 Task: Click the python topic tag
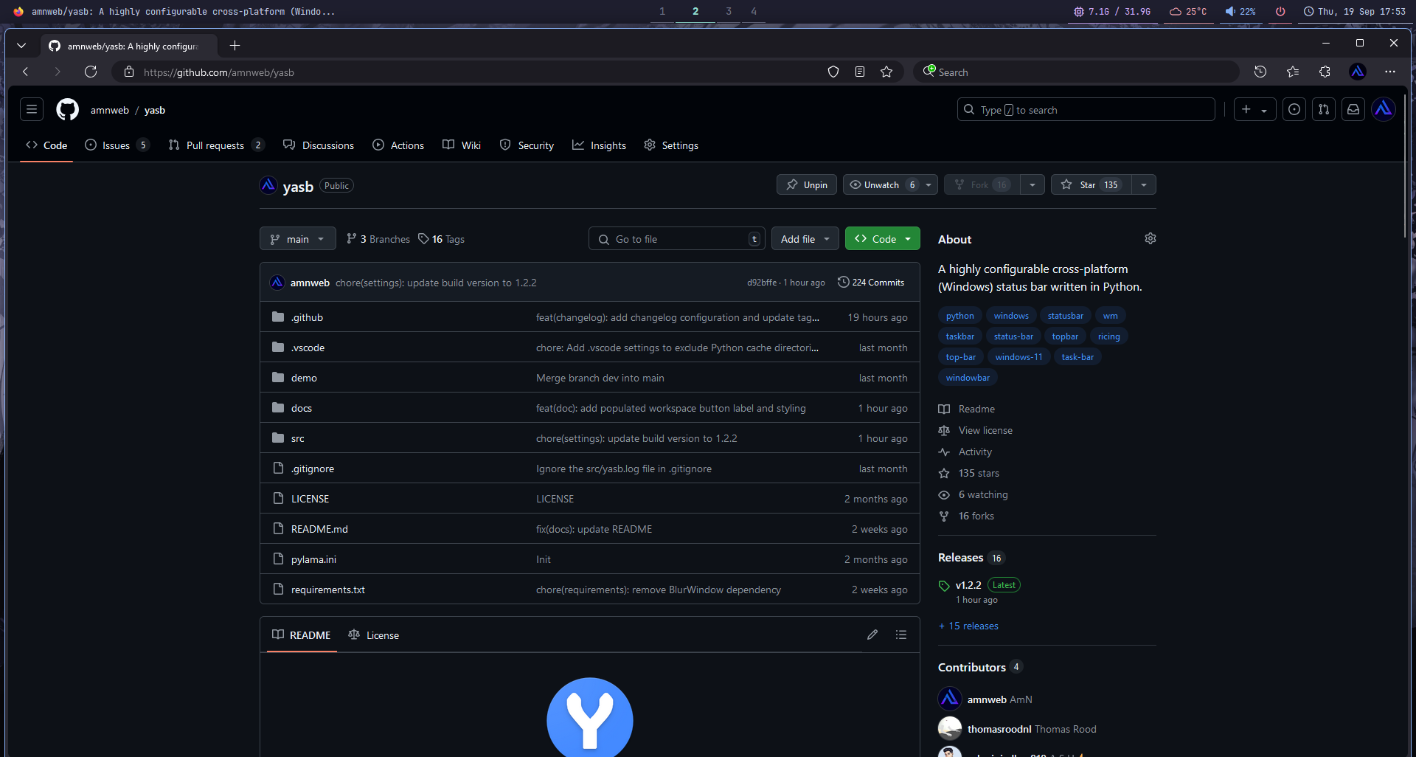pos(959,315)
